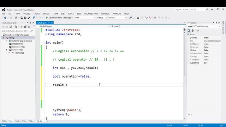Select the Resource Files folder
Viewport: 226px width, 127px height.
coord(18,47)
